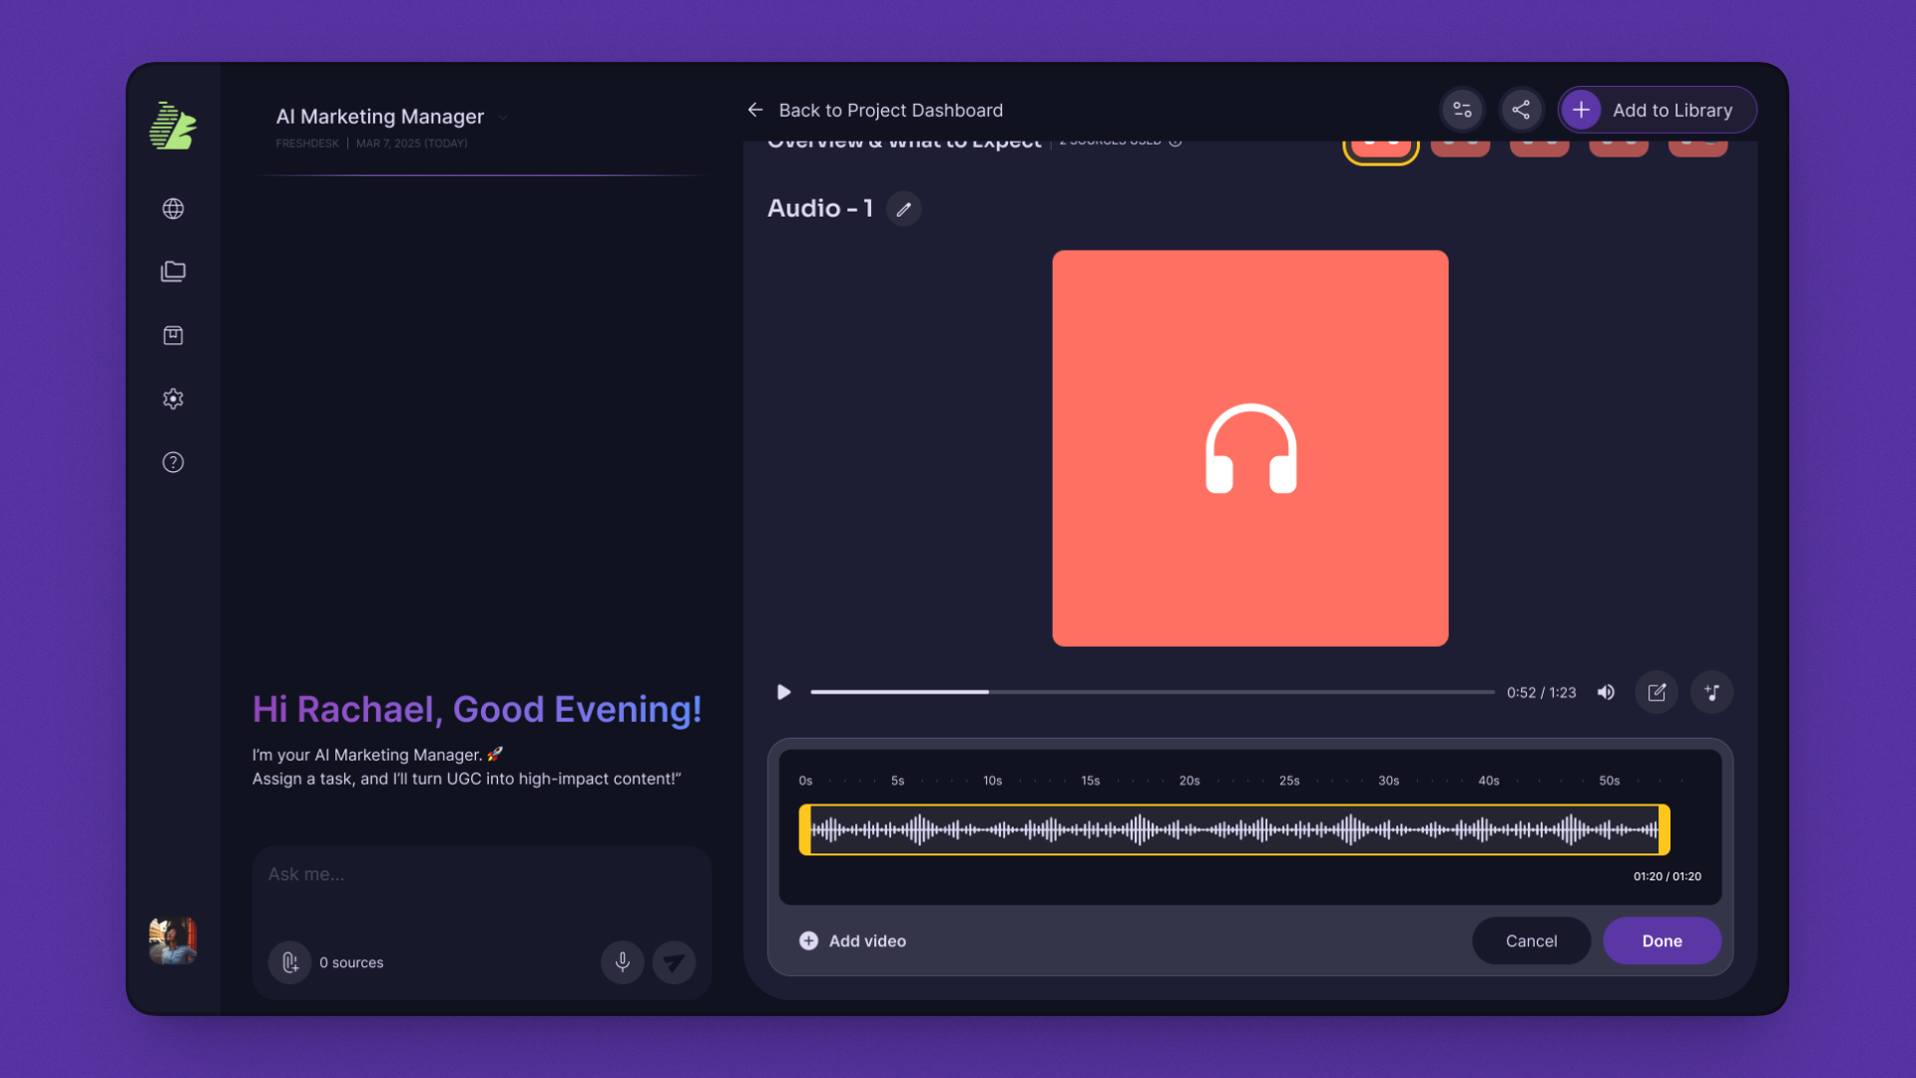
Task: Play the audio track
Action: pyautogui.click(x=783, y=692)
